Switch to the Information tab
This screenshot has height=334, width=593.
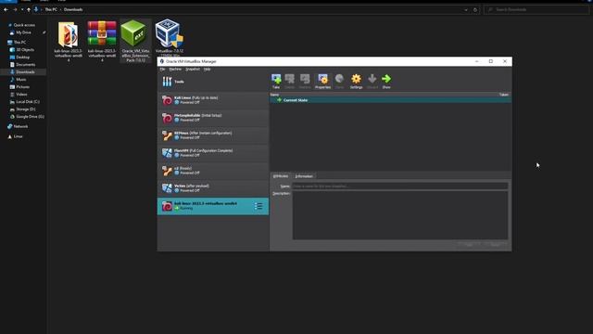tap(304, 176)
